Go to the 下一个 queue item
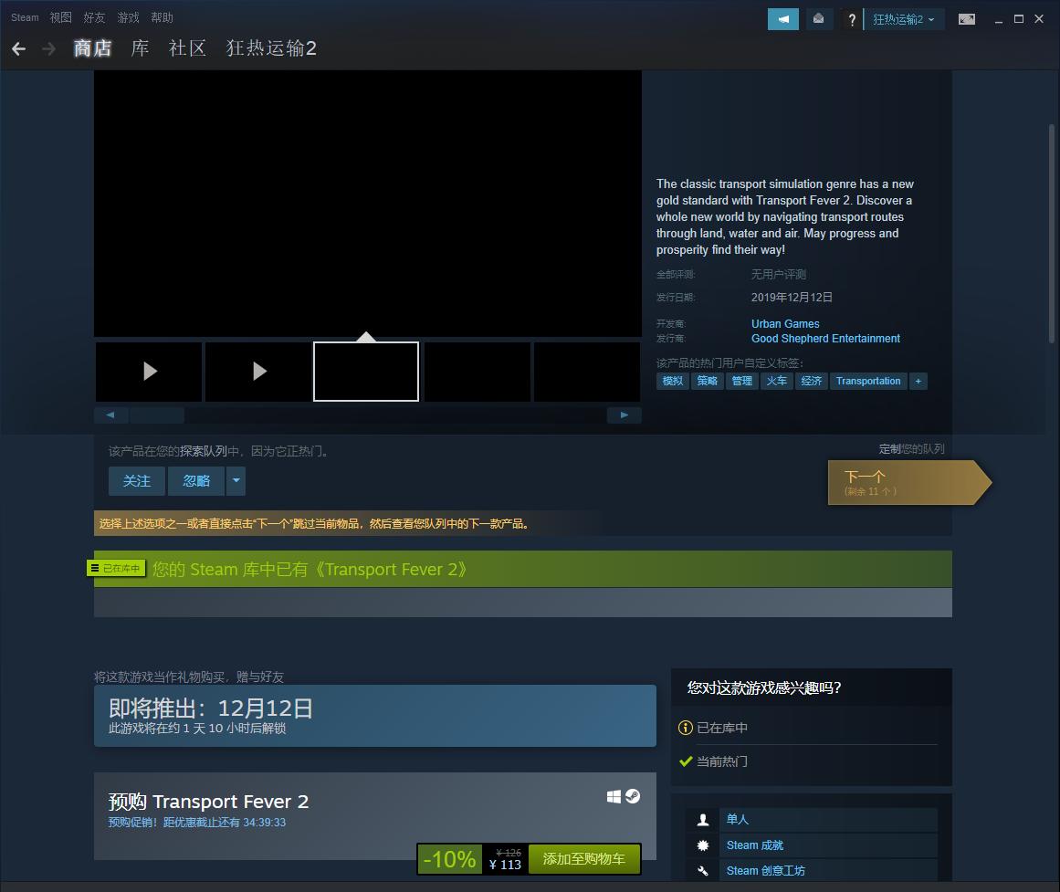Viewport: 1060px width, 892px height. (908, 482)
